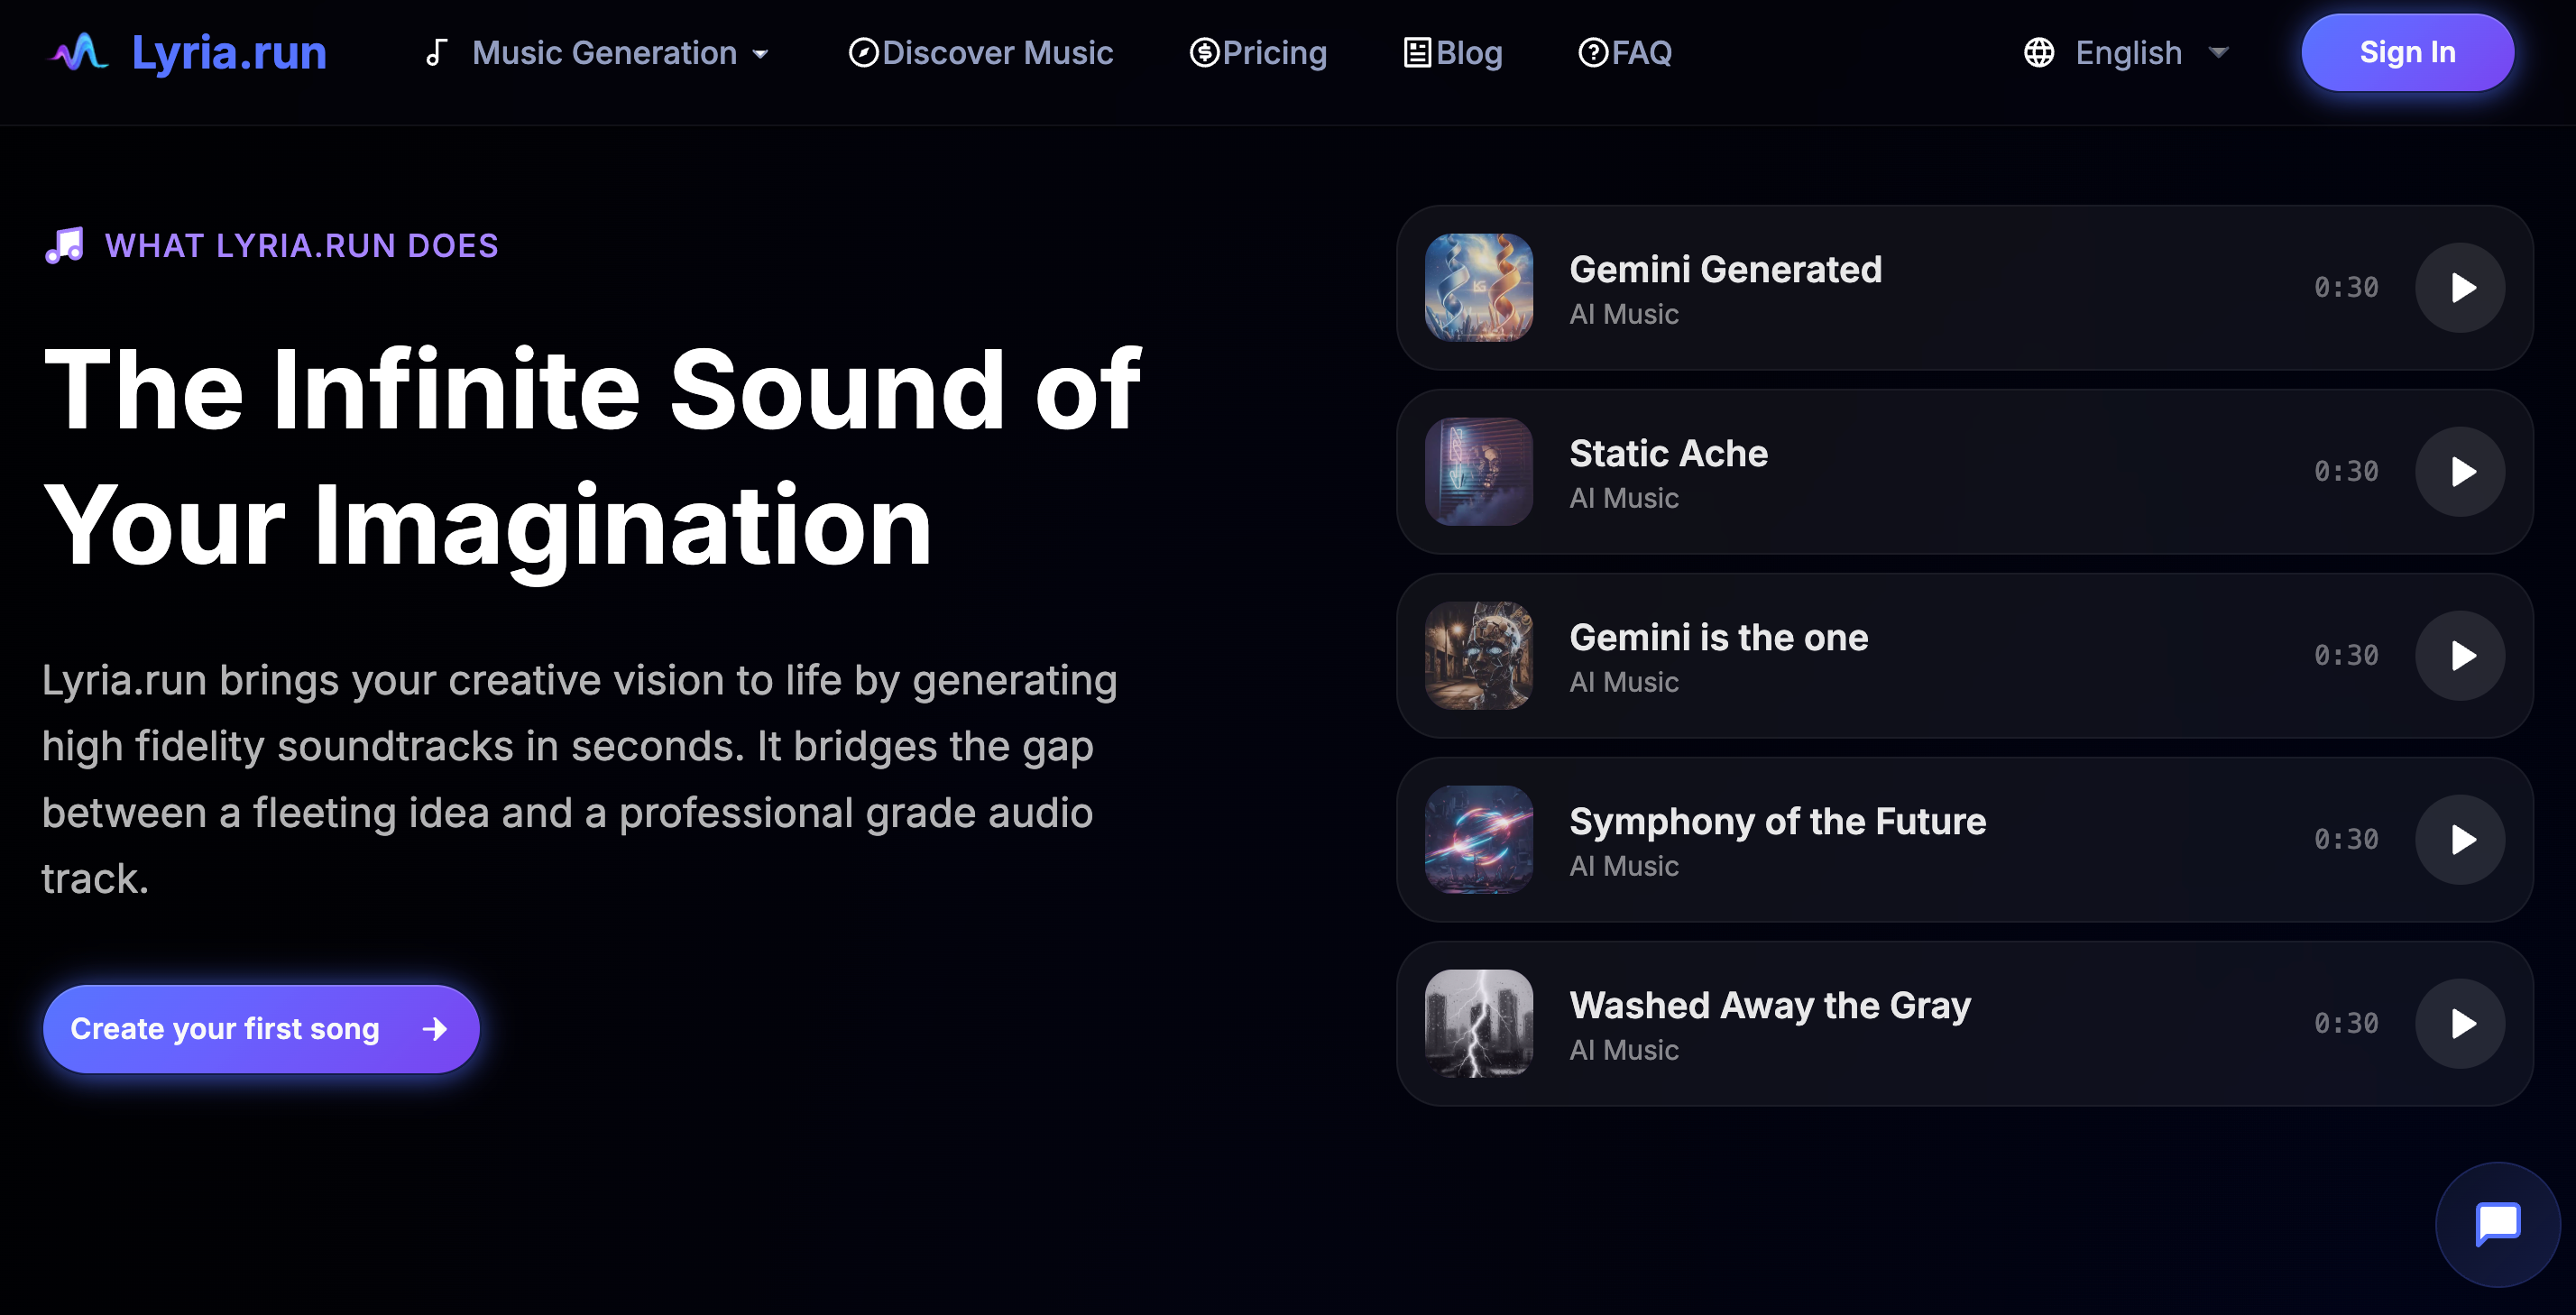This screenshot has height=1315, width=2576.
Task: Open the Blog link
Action: [1453, 52]
